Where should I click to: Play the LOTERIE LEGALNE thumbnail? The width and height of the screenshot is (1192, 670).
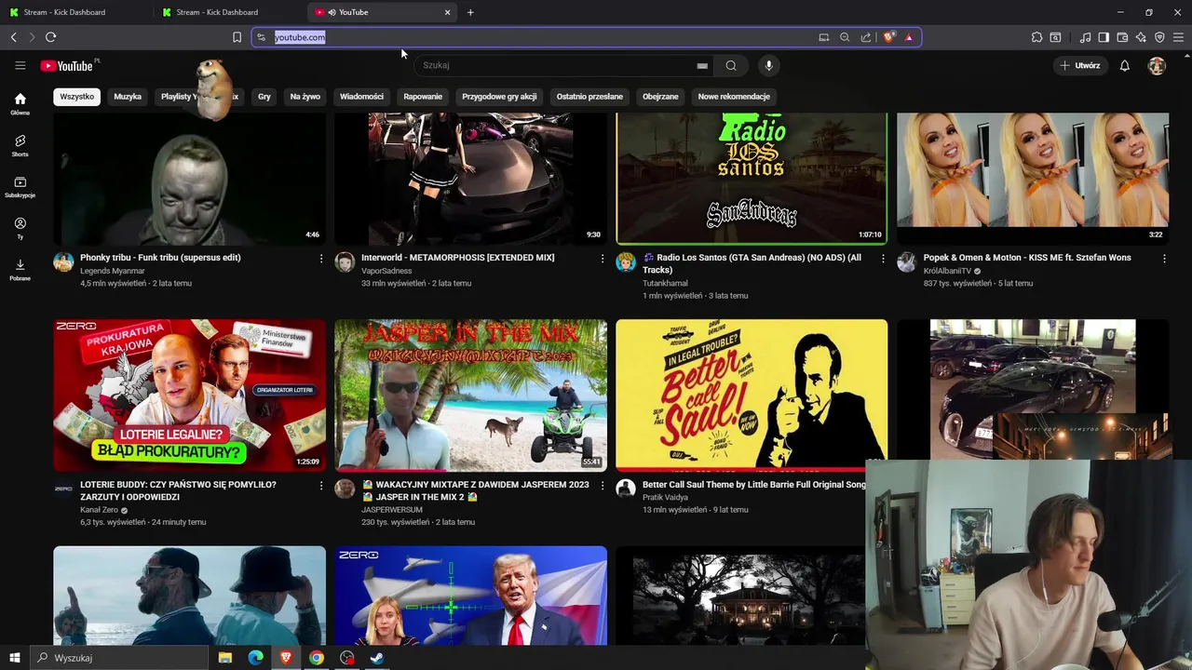point(190,395)
